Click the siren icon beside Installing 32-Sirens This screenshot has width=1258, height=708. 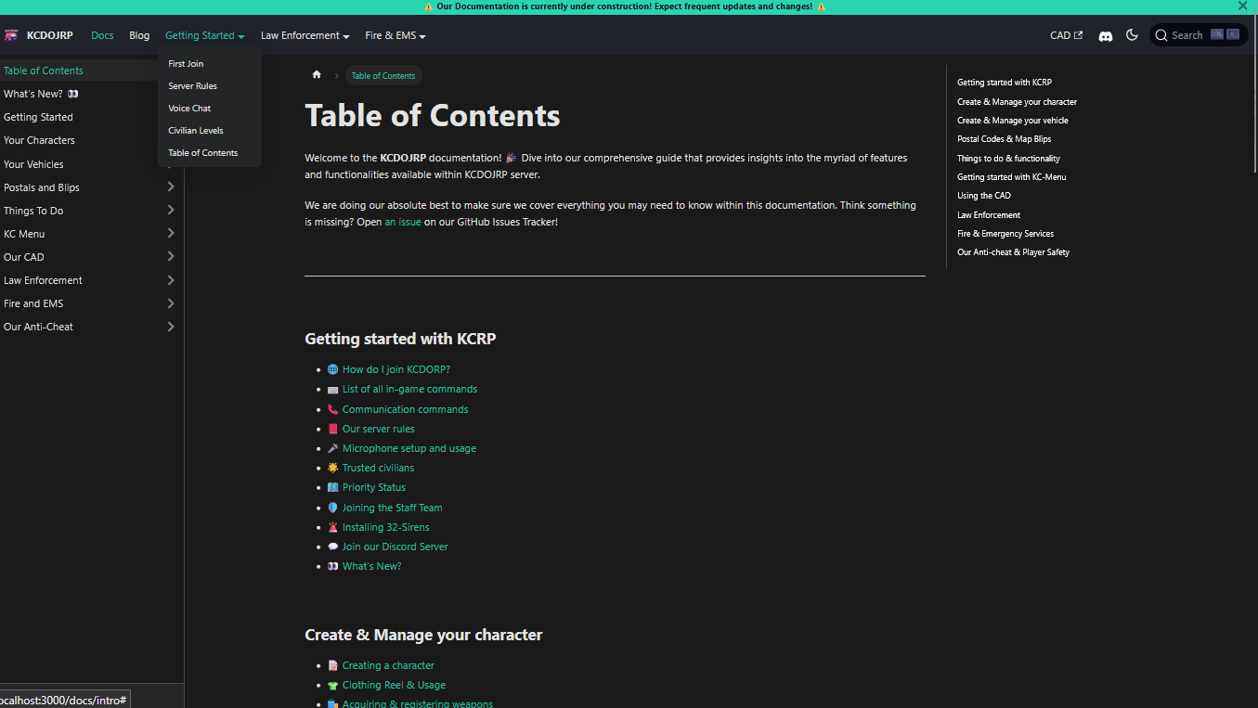tap(331, 526)
